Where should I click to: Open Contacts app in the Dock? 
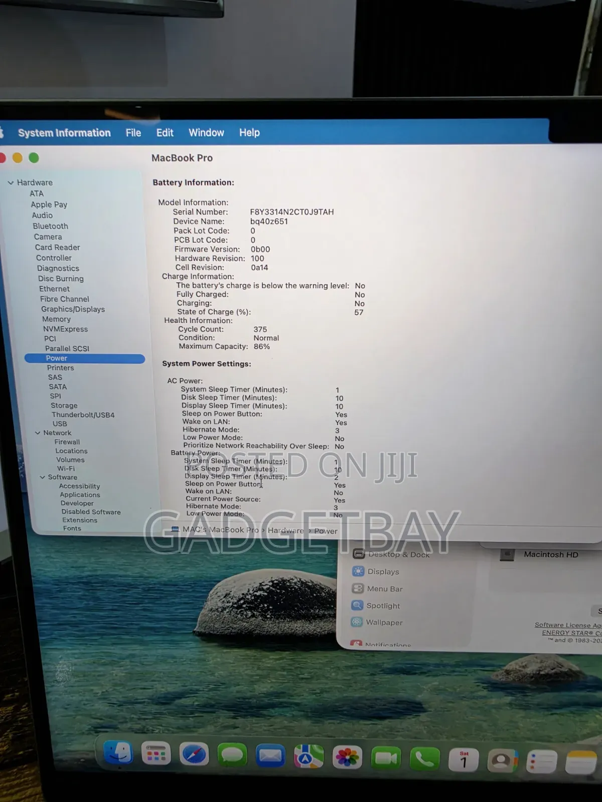click(x=502, y=761)
